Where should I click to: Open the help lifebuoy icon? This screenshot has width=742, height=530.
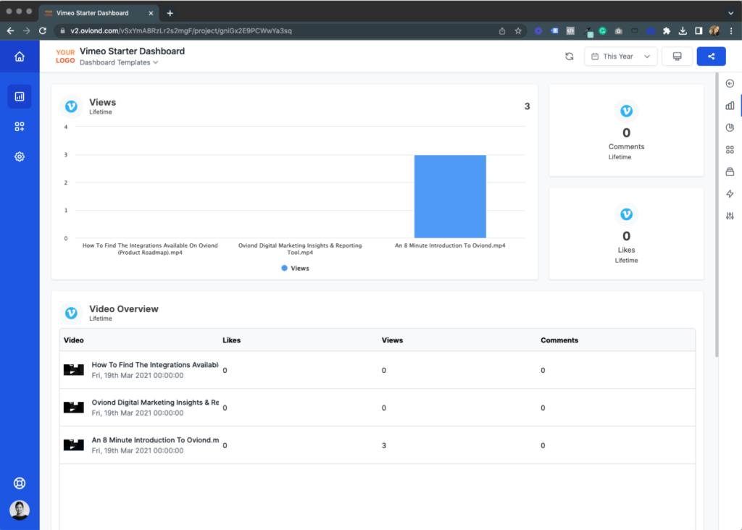(20, 483)
